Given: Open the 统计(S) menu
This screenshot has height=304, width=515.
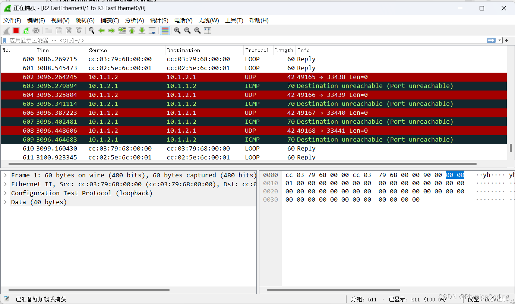Looking at the screenshot, I should [159, 20].
